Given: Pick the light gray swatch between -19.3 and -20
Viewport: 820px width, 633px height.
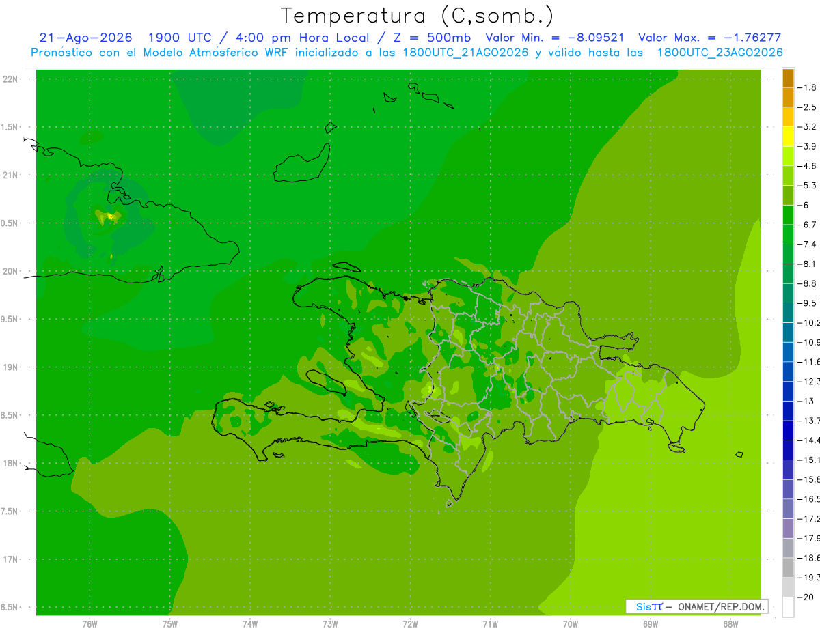Looking at the screenshot, I should pyautogui.click(x=788, y=587).
